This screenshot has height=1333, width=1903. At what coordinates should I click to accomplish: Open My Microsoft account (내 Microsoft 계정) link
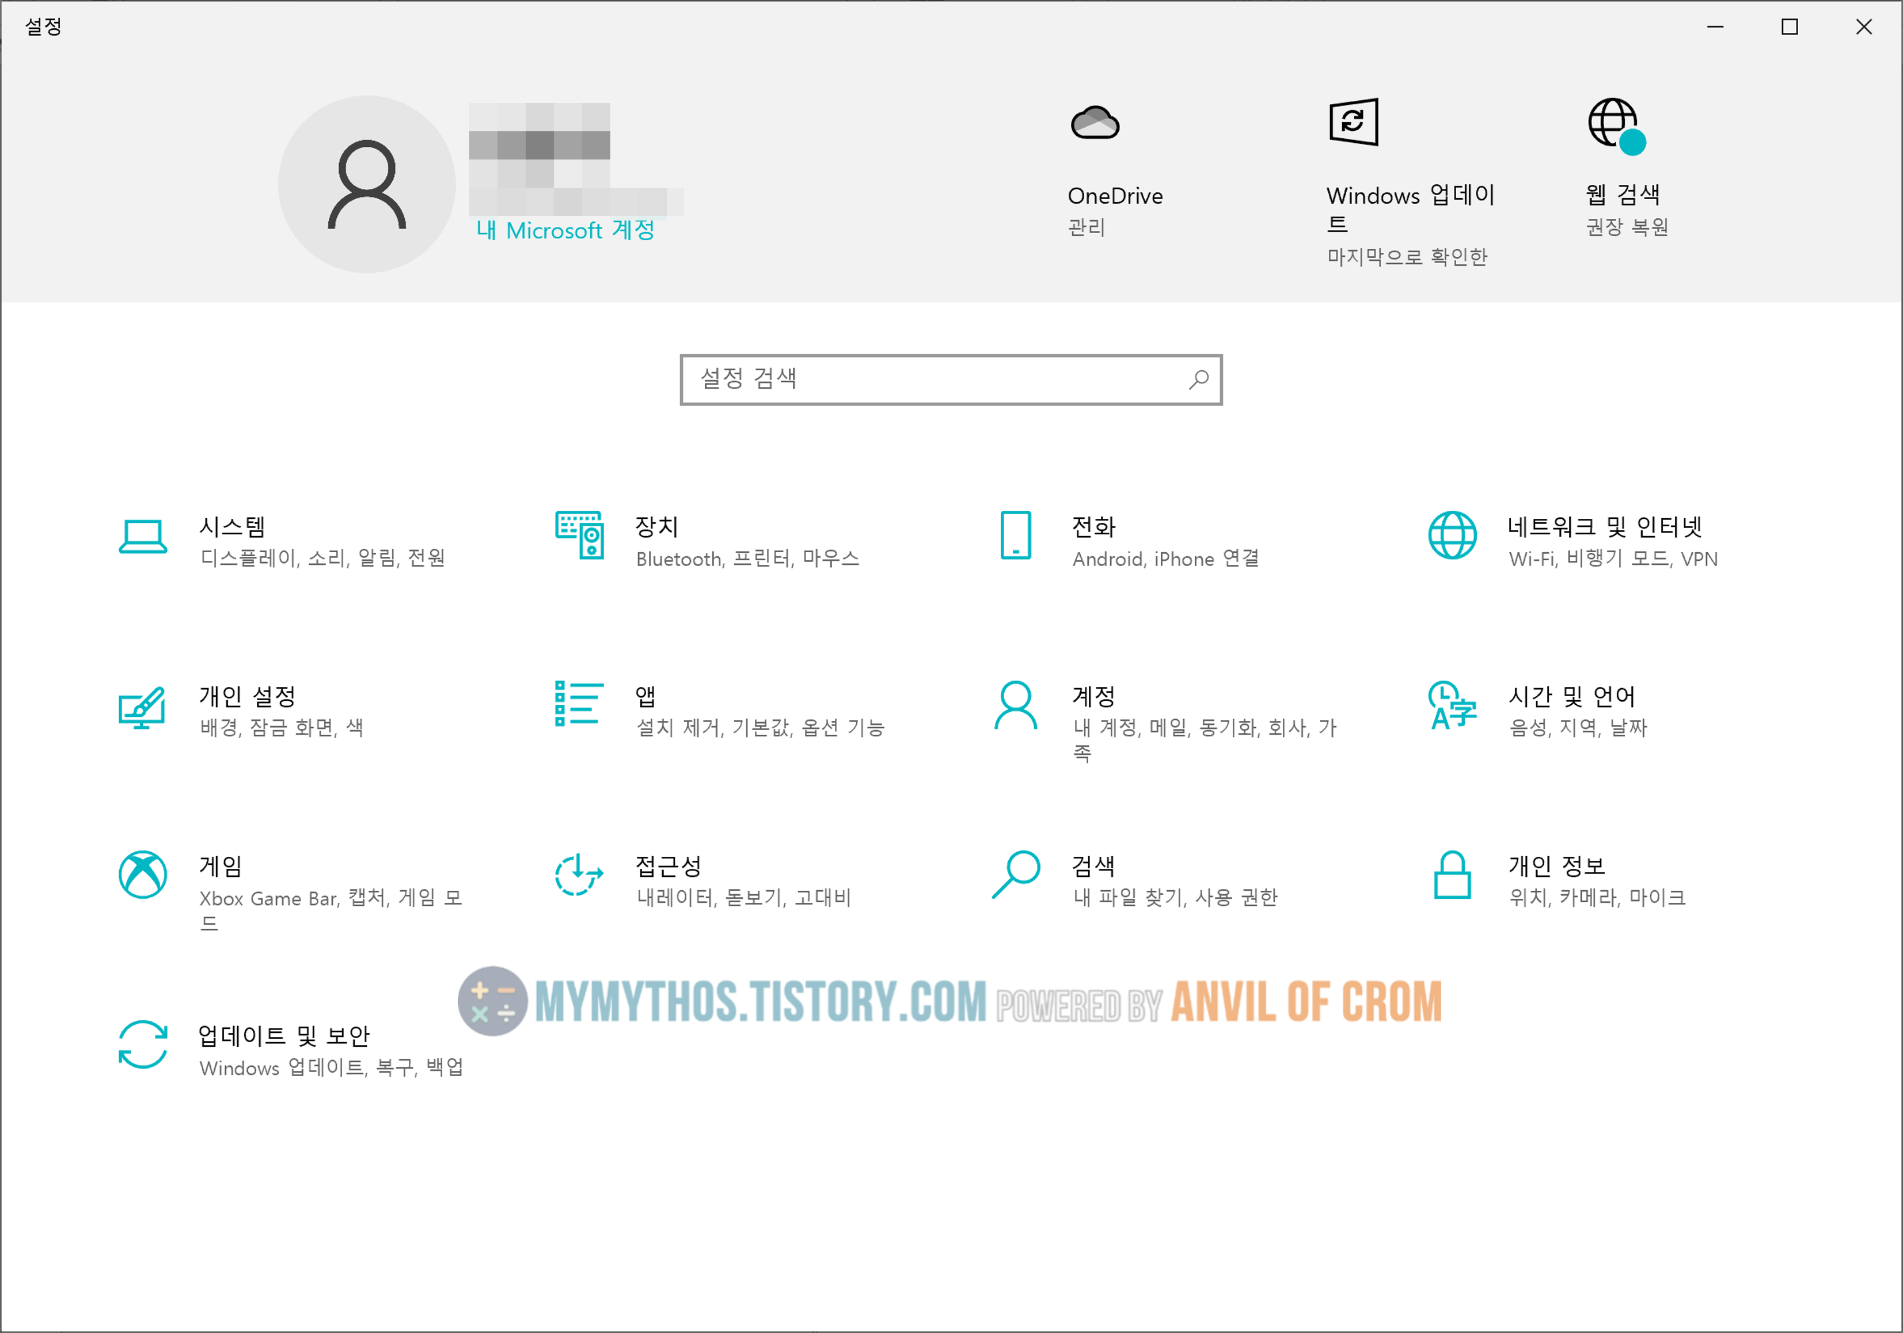[565, 230]
